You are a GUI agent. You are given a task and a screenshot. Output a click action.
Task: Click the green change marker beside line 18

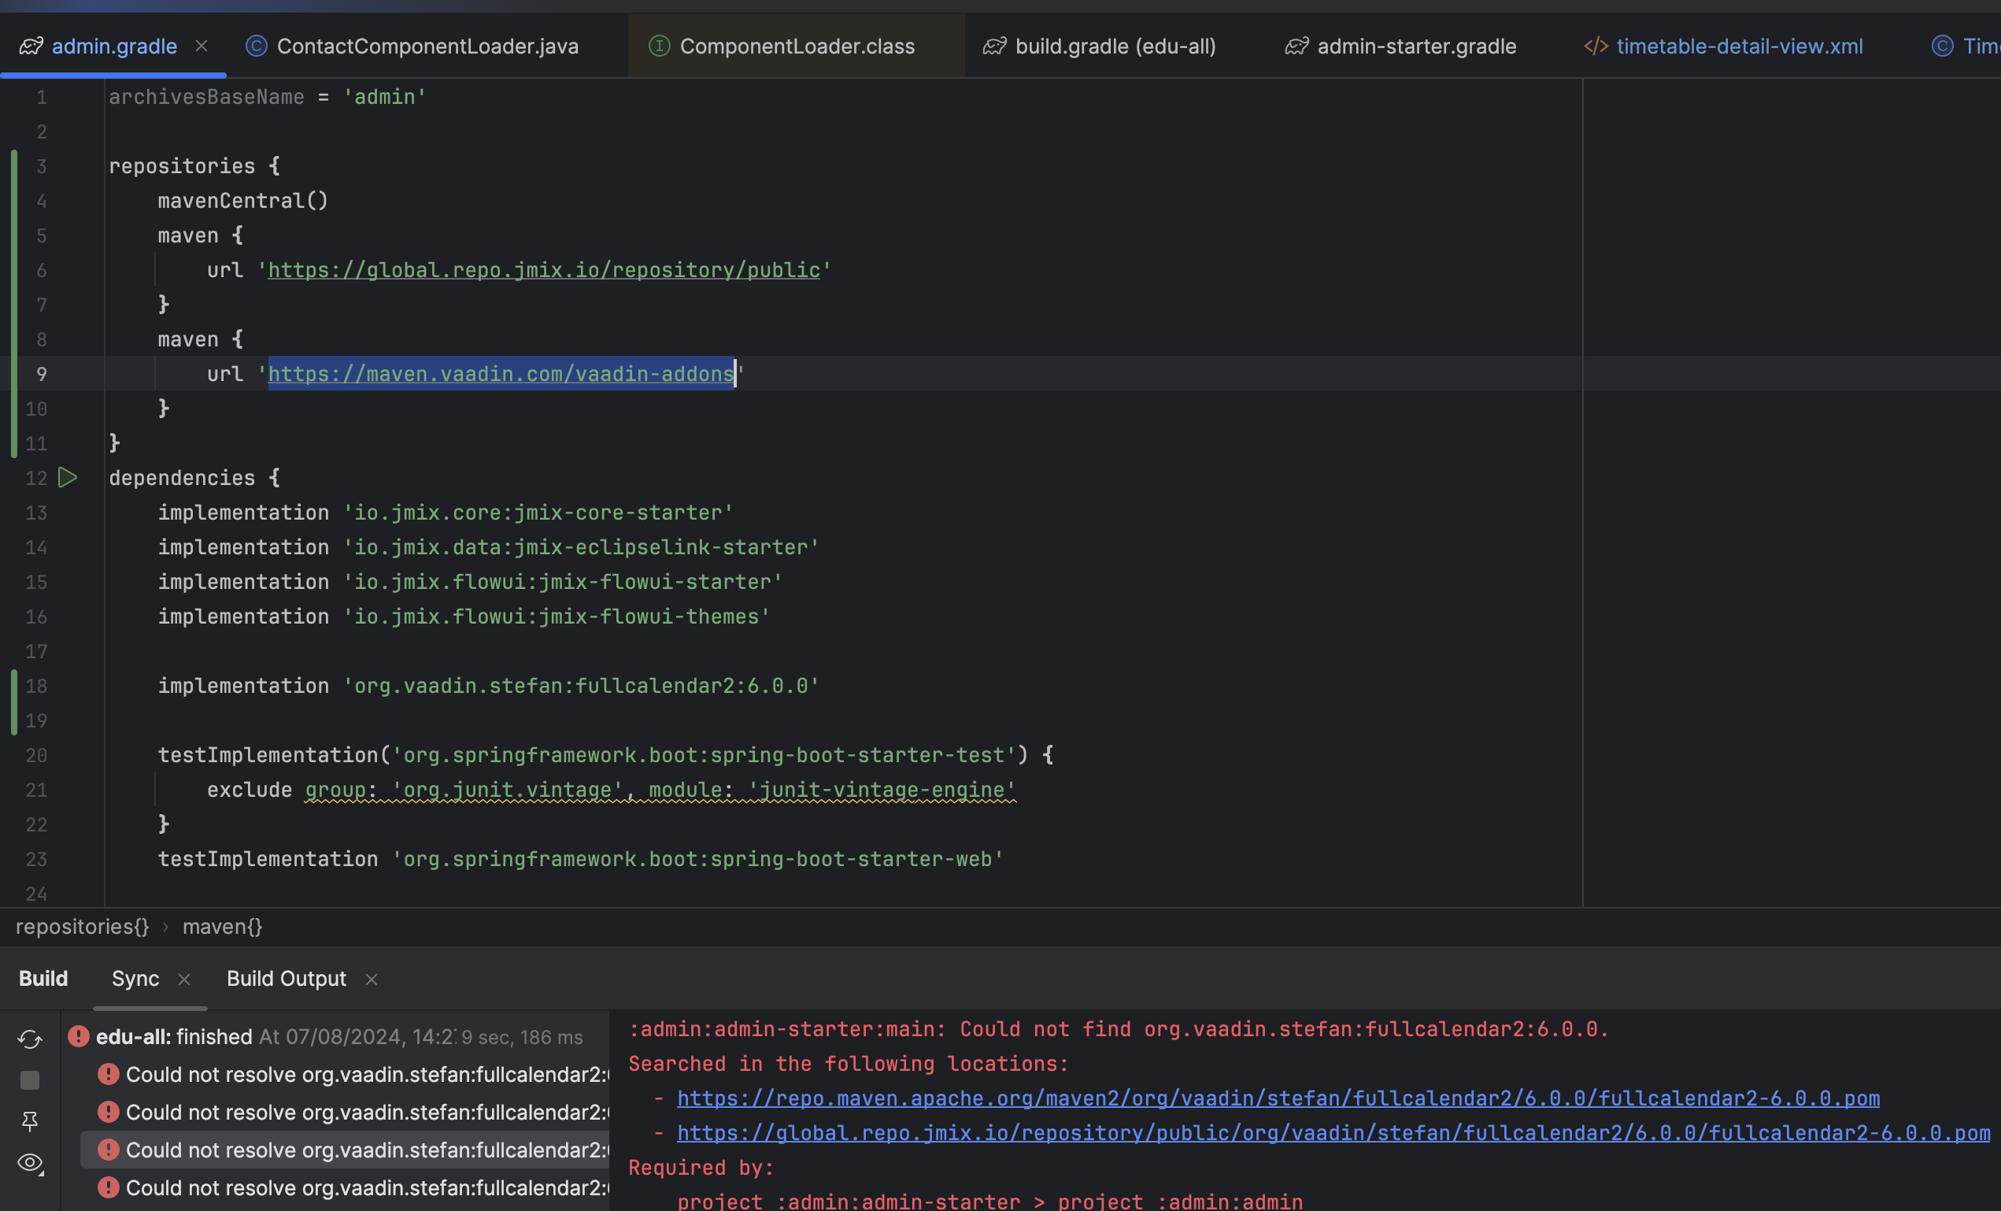click(14, 702)
